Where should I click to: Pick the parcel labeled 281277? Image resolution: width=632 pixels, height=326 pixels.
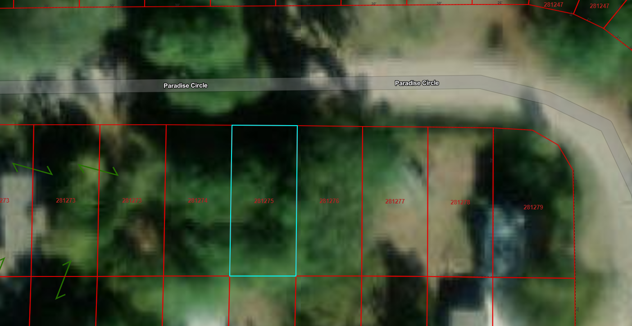395,201
